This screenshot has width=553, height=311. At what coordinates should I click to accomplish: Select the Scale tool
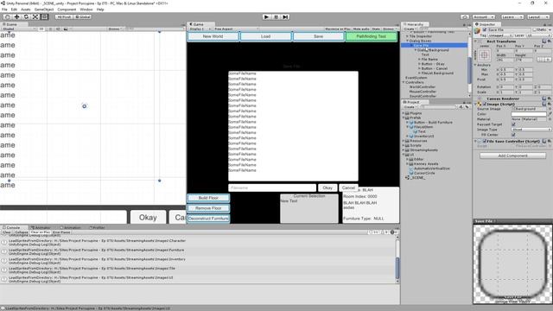[x=35, y=17]
